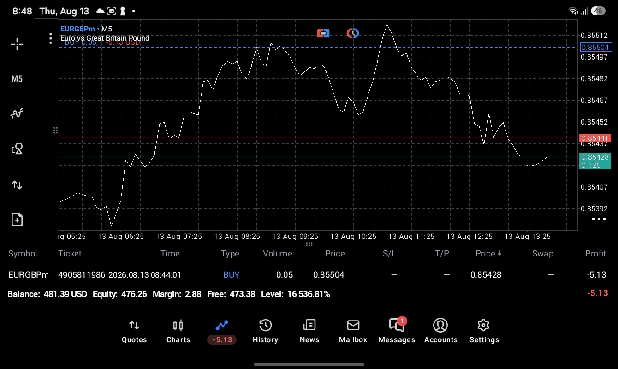Viewport: 618px width, 369px height.
Task: Open the News tab
Action: (x=309, y=332)
